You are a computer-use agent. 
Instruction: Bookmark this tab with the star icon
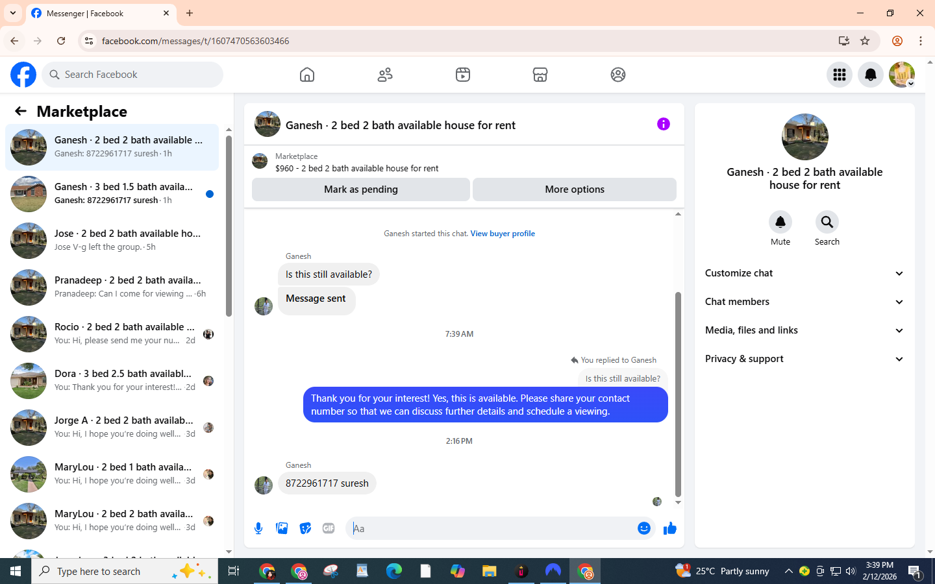865,41
